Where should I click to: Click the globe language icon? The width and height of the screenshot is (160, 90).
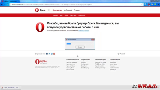point(118,54)
